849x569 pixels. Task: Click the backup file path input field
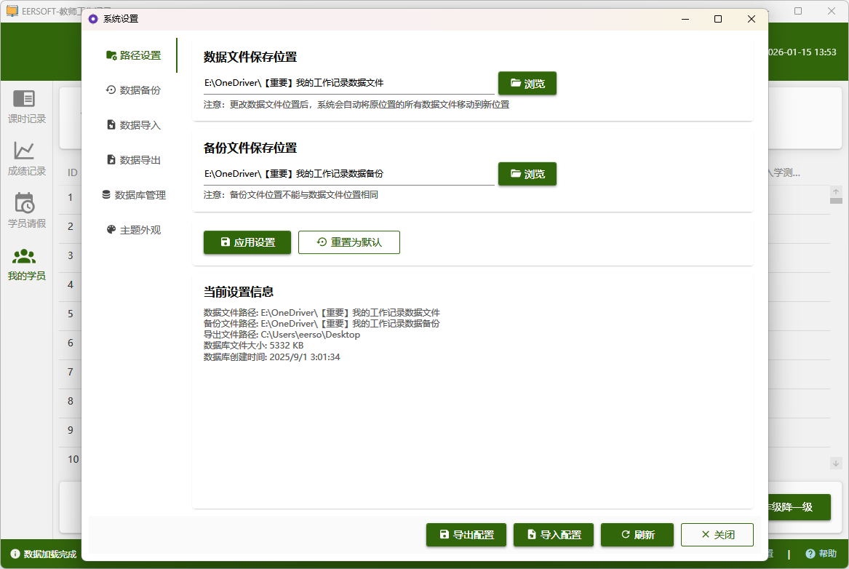pyautogui.click(x=348, y=174)
